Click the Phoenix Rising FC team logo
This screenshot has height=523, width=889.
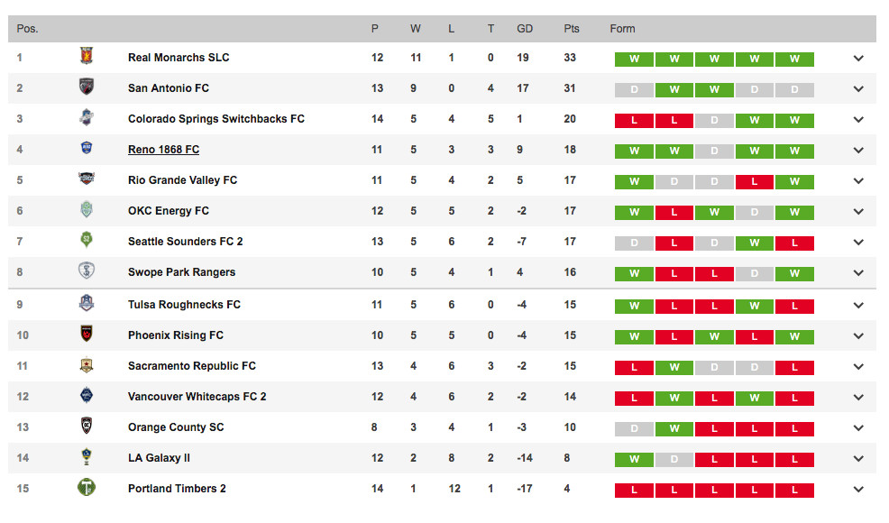coord(87,335)
